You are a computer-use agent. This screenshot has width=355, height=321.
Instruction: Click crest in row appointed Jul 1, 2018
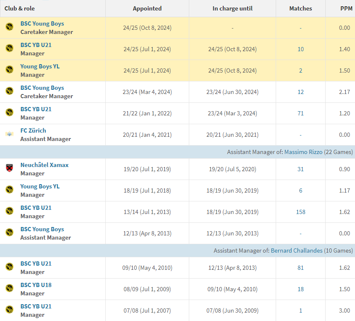coord(9,190)
